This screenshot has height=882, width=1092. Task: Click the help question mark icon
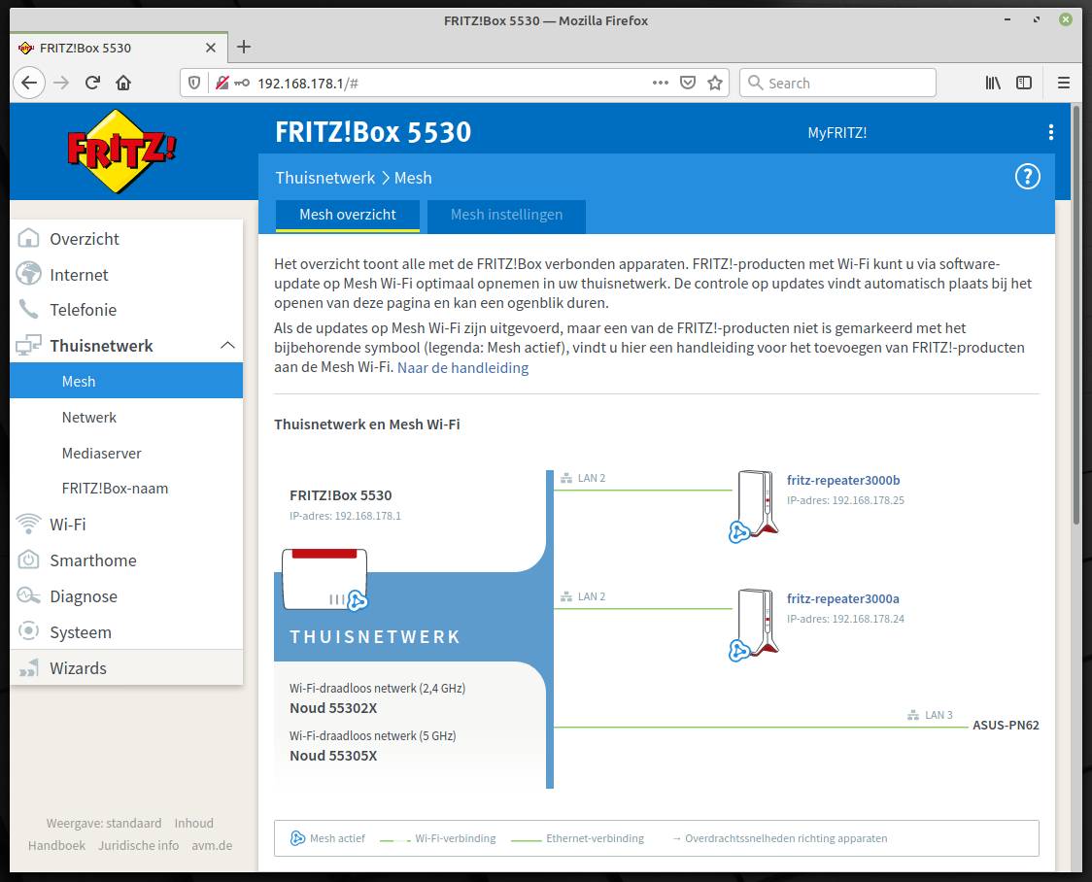tap(1027, 177)
